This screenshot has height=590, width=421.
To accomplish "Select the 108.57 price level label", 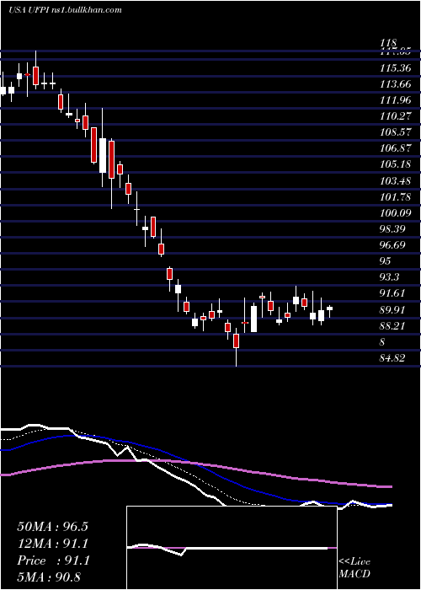I will pos(395,132).
